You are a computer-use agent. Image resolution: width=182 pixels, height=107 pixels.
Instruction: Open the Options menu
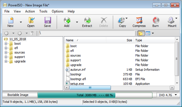pyautogui.click(x=57, y=11)
